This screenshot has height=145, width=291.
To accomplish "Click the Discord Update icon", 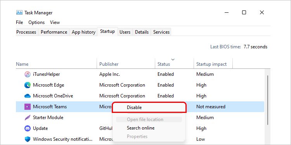I will [x=28, y=128].
